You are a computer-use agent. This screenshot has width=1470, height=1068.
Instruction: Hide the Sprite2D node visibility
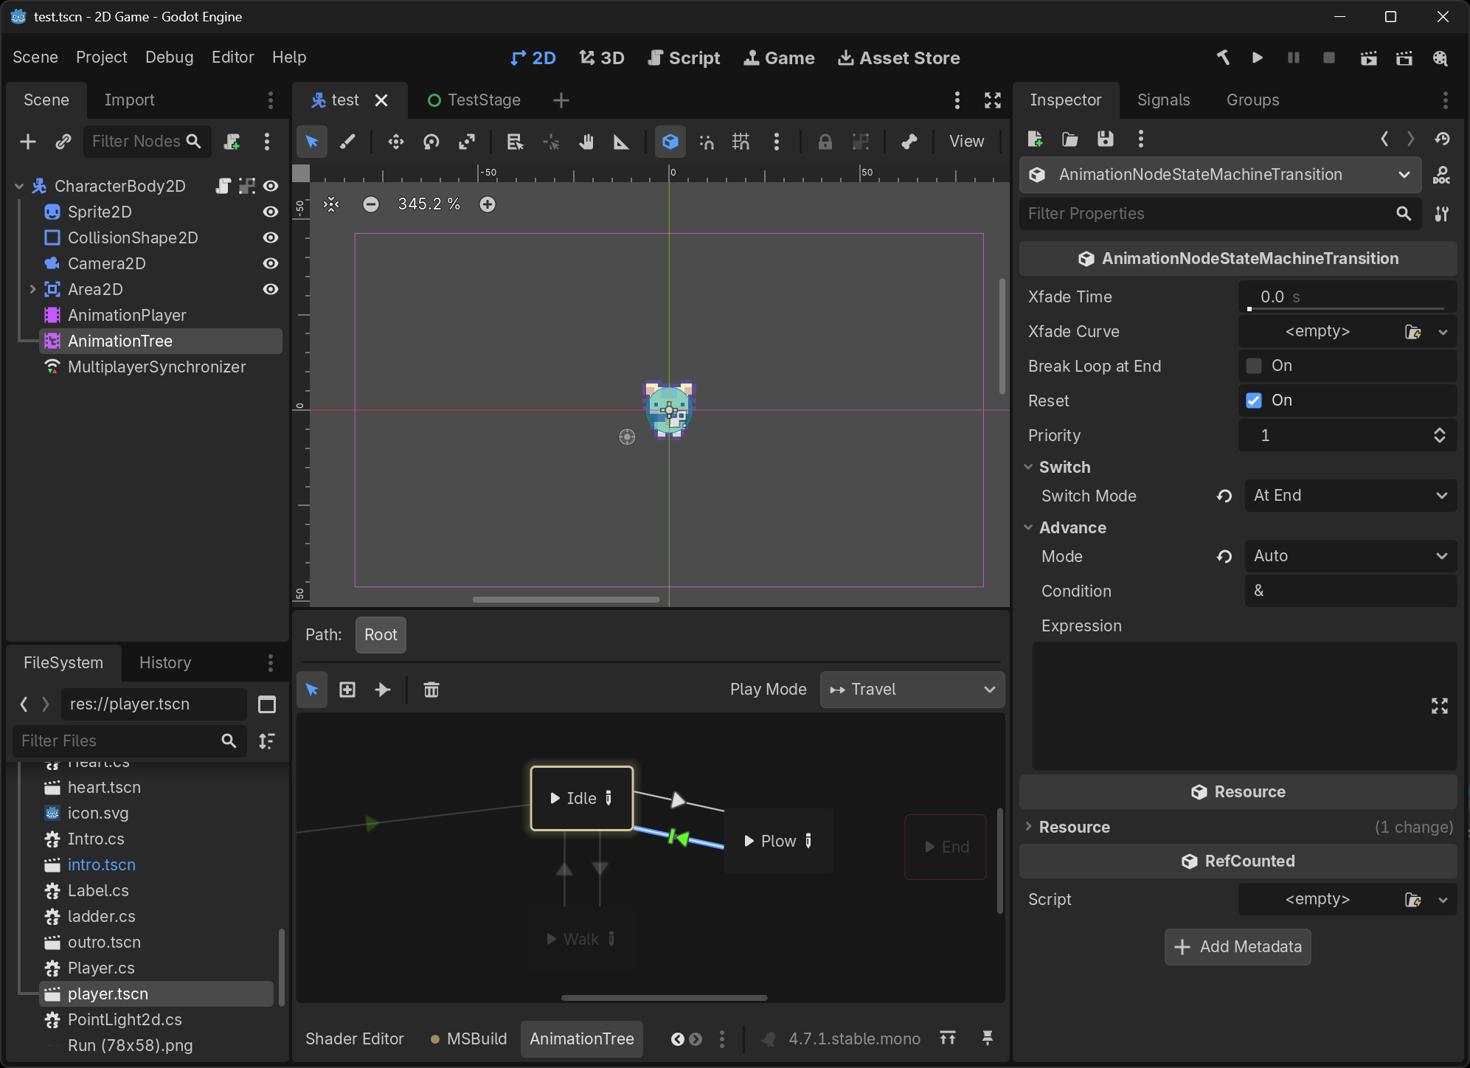click(x=271, y=212)
